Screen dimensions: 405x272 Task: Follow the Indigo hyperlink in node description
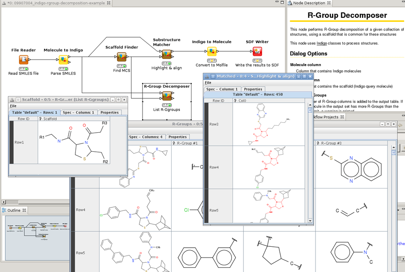[x=322, y=43]
